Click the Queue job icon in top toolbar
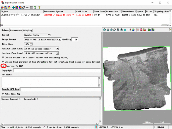 (x=5, y=7)
